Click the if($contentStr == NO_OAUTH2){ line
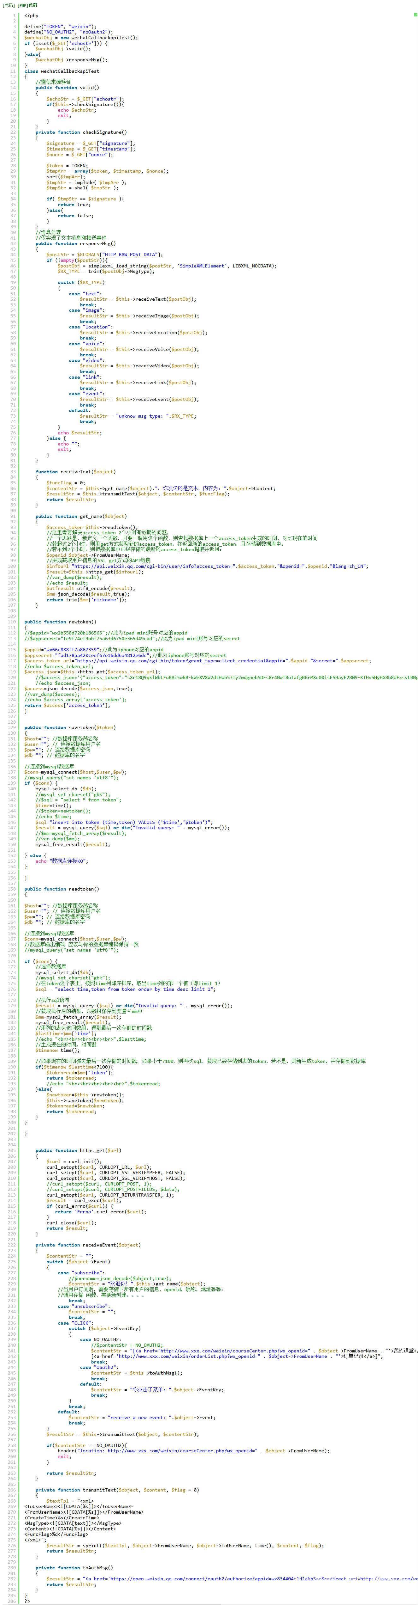Screen dimensions: 418x1605 coord(86,1445)
